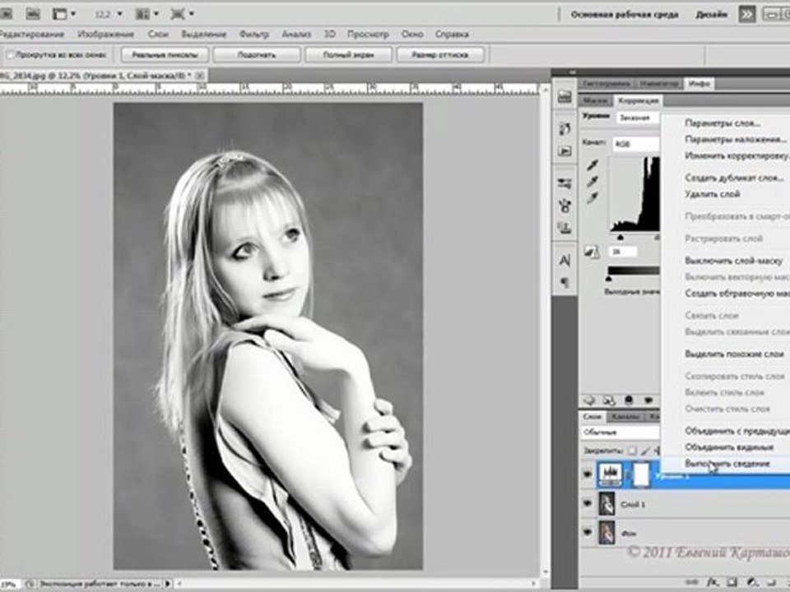The height and width of the screenshot is (592, 790).
Task: Switch to the Коррекция tab
Action: (639, 100)
